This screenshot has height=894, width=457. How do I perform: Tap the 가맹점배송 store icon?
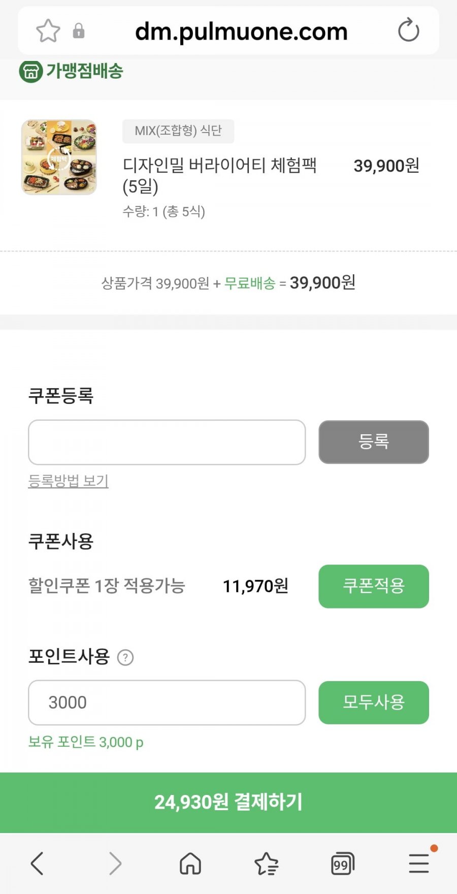point(30,71)
